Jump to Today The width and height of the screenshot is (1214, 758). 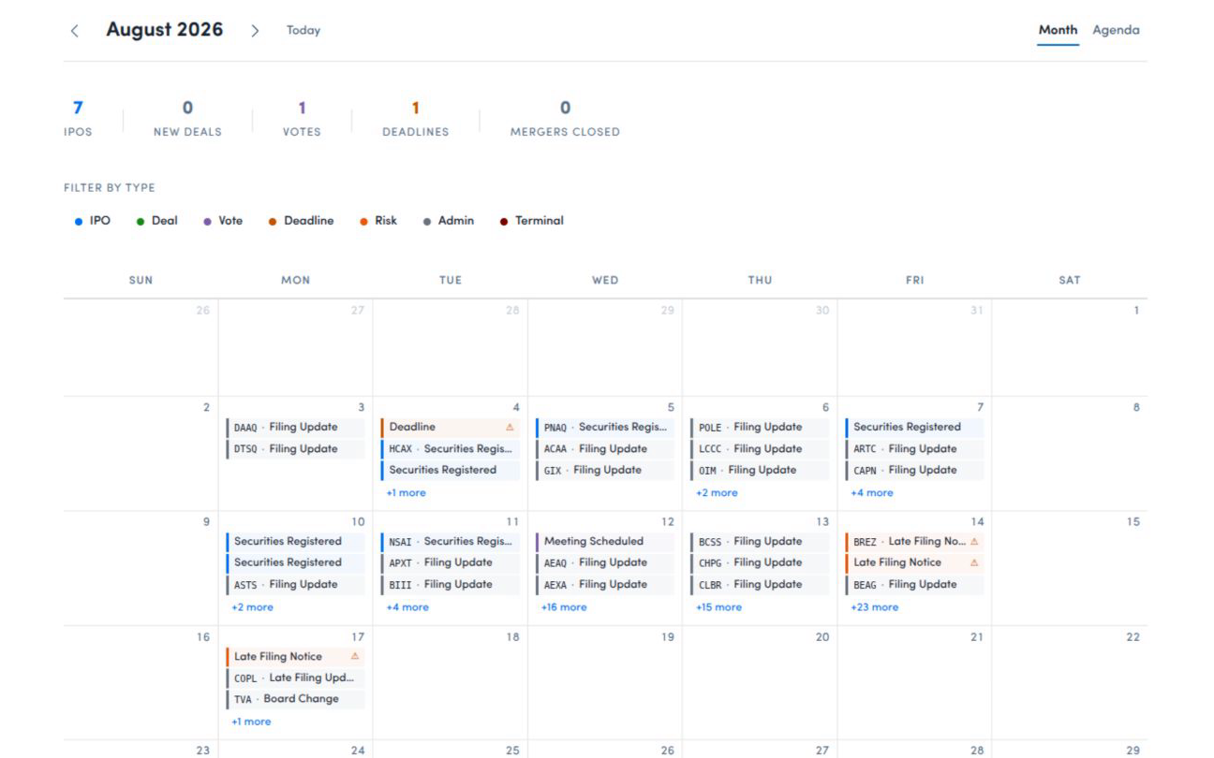pos(303,30)
